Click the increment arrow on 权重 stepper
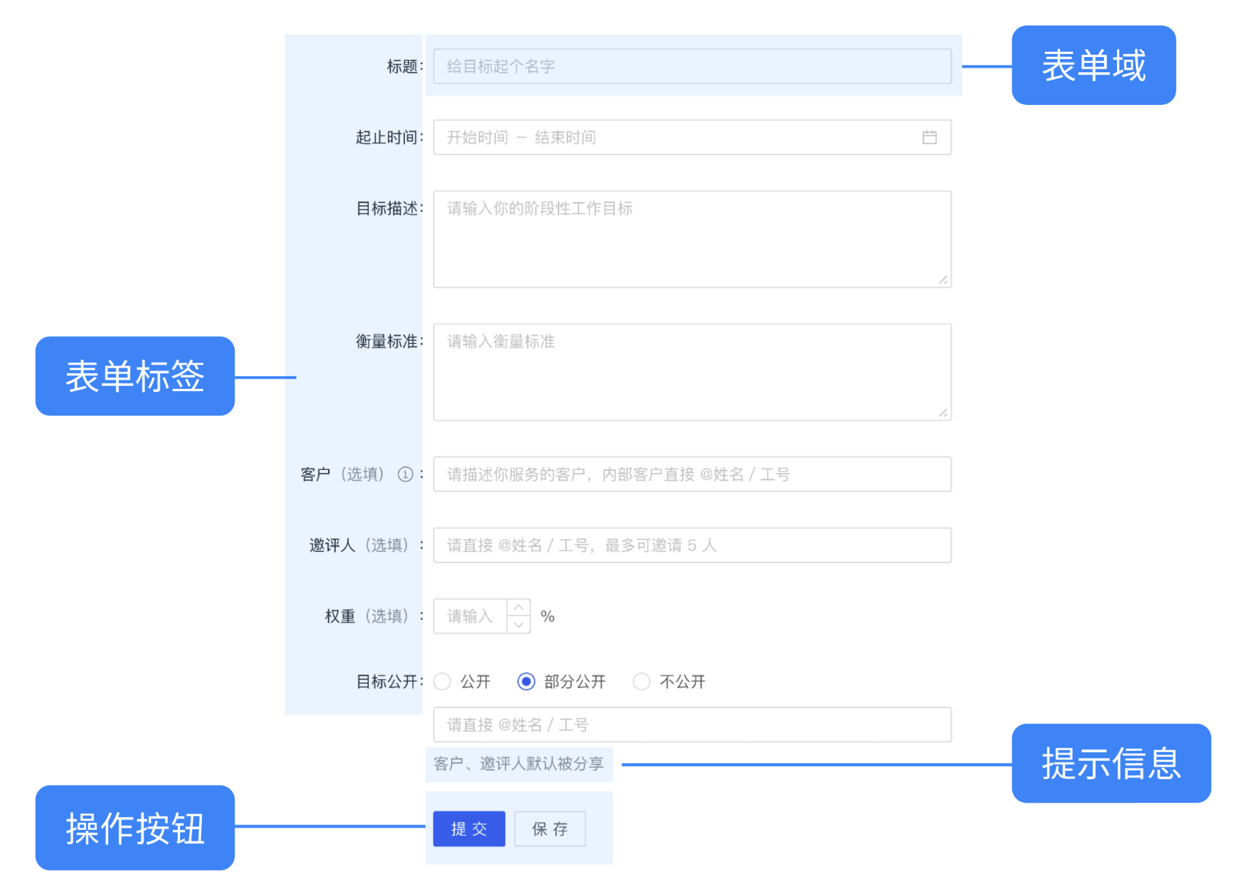 [516, 612]
